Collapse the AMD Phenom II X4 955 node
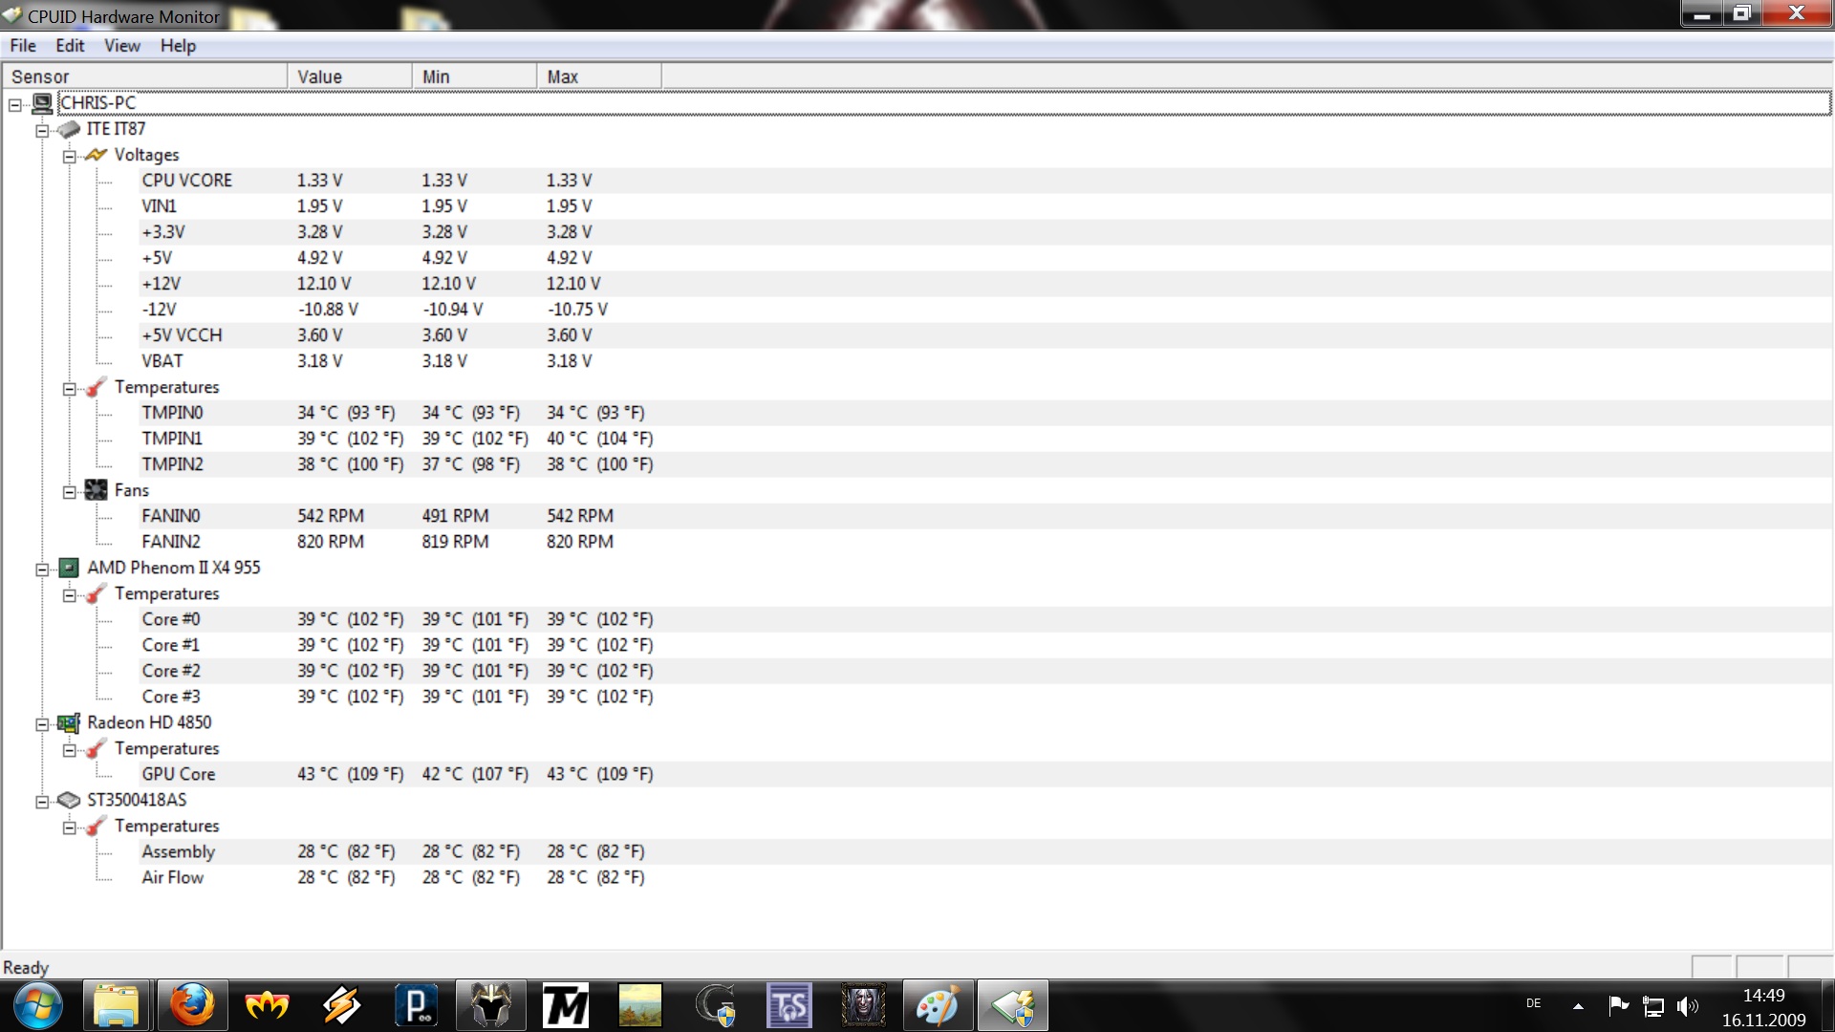 coord(42,569)
